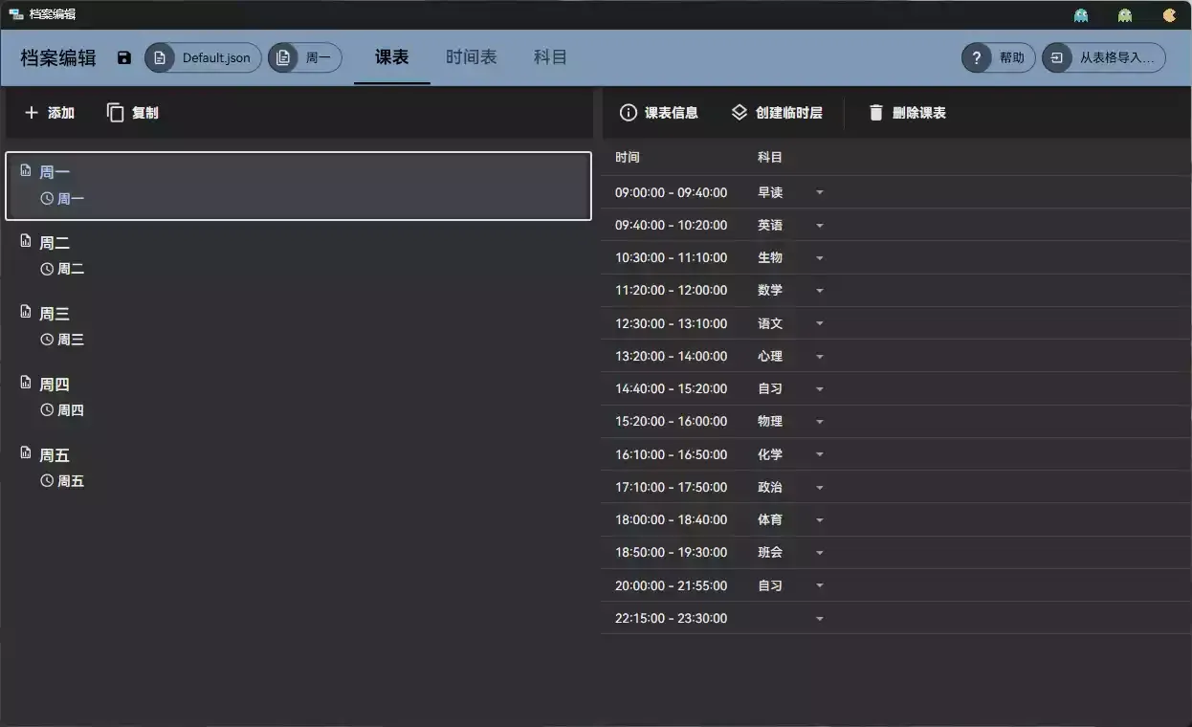Click the 添加 button label
The image size is (1192, 727).
(x=61, y=113)
